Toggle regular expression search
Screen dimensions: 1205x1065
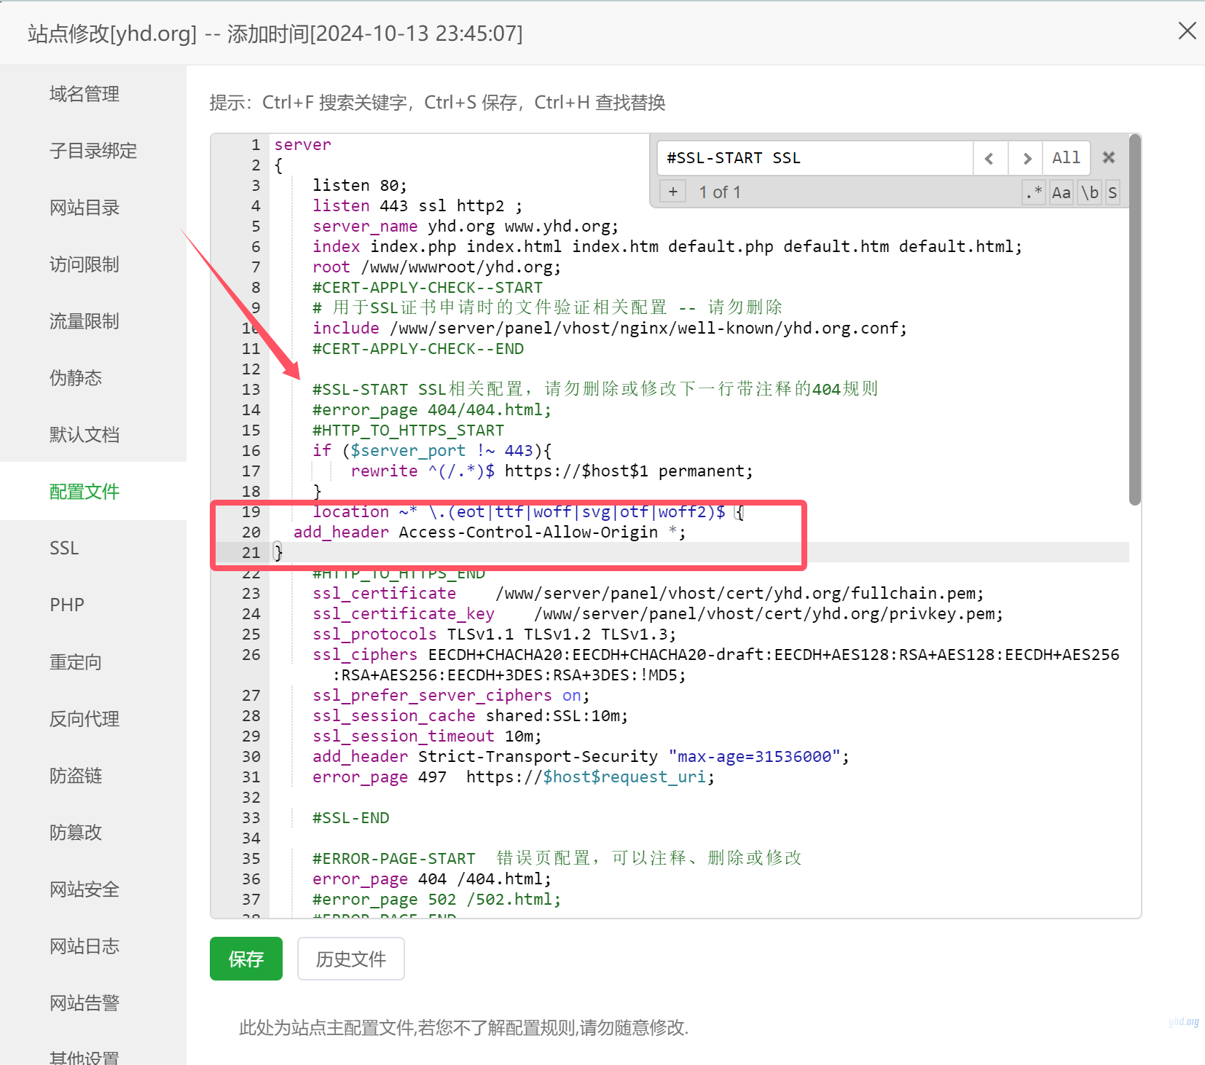point(1033,192)
